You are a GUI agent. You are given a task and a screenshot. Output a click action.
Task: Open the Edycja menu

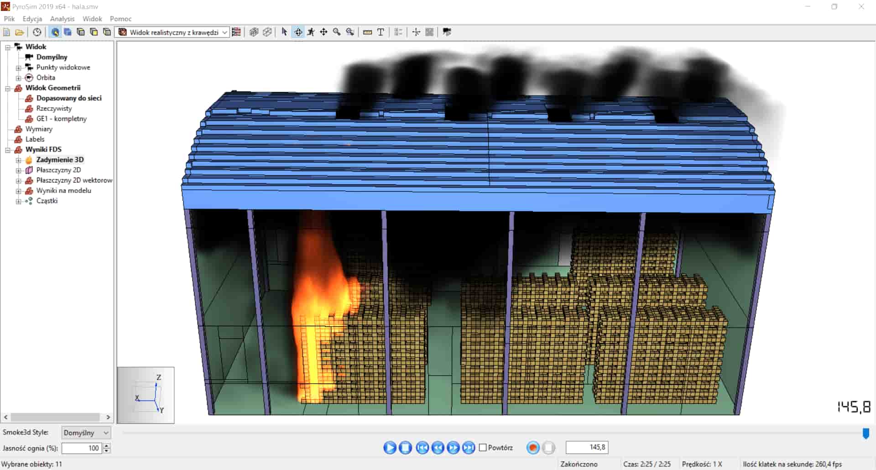click(x=32, y=19)
